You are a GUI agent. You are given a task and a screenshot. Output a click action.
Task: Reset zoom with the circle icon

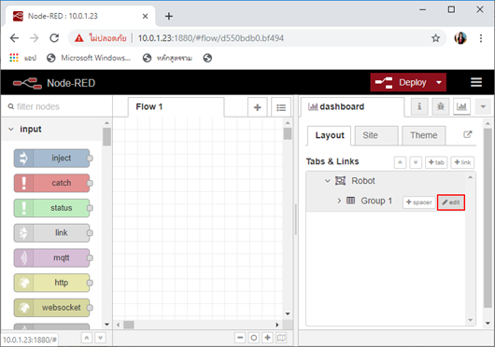coord(253,338)
